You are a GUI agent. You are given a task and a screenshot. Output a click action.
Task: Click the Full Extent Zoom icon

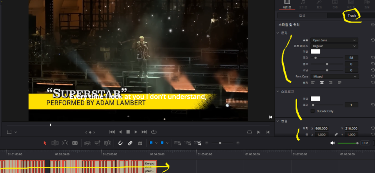click(177, 143)
